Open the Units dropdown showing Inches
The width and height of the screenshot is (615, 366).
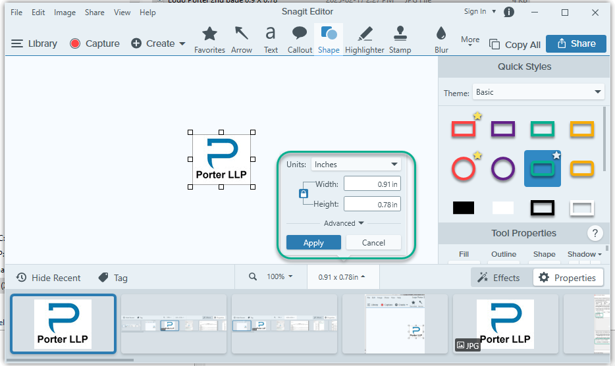[356, 165]
